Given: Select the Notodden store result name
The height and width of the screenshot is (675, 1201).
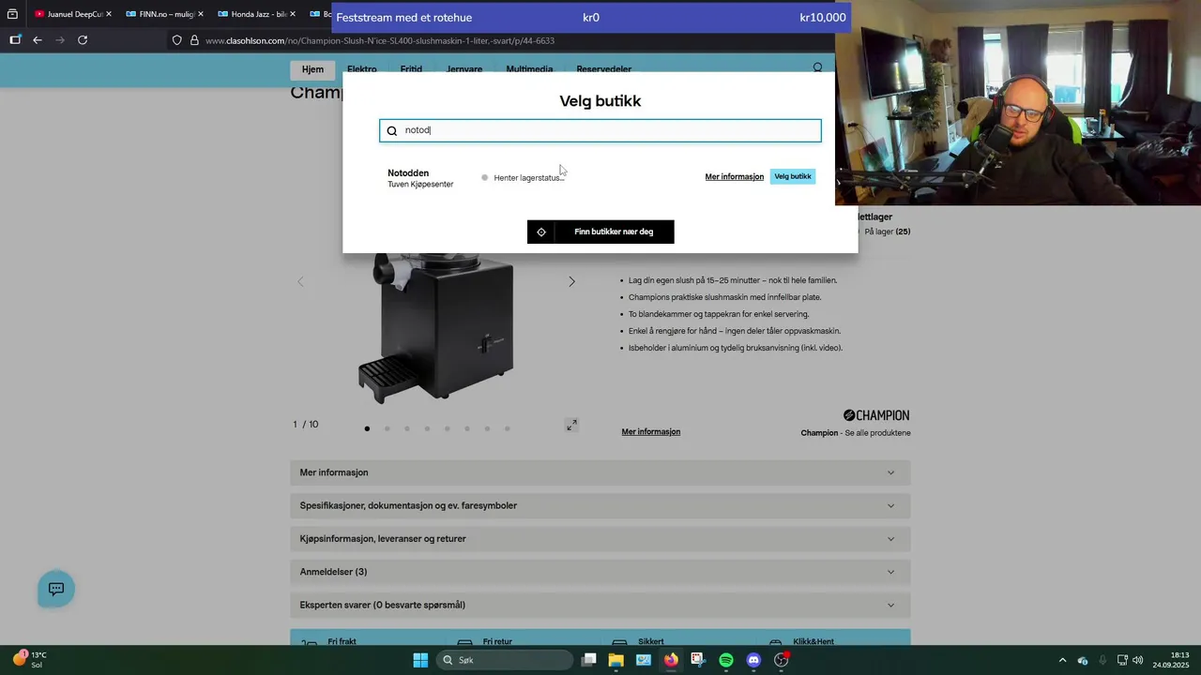Looking at the screenshot, I should (408, 173).
